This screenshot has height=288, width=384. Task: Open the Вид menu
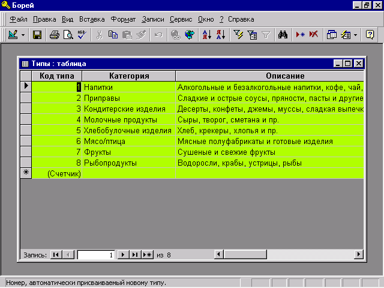point(67,19)
